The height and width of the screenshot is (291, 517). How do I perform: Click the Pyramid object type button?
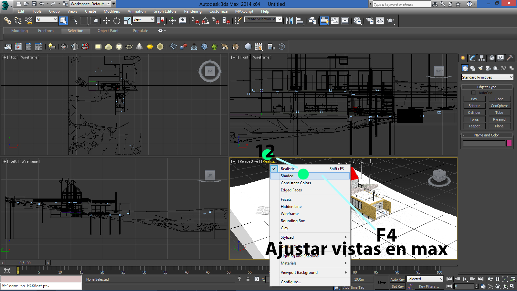(x=499, y=119)
